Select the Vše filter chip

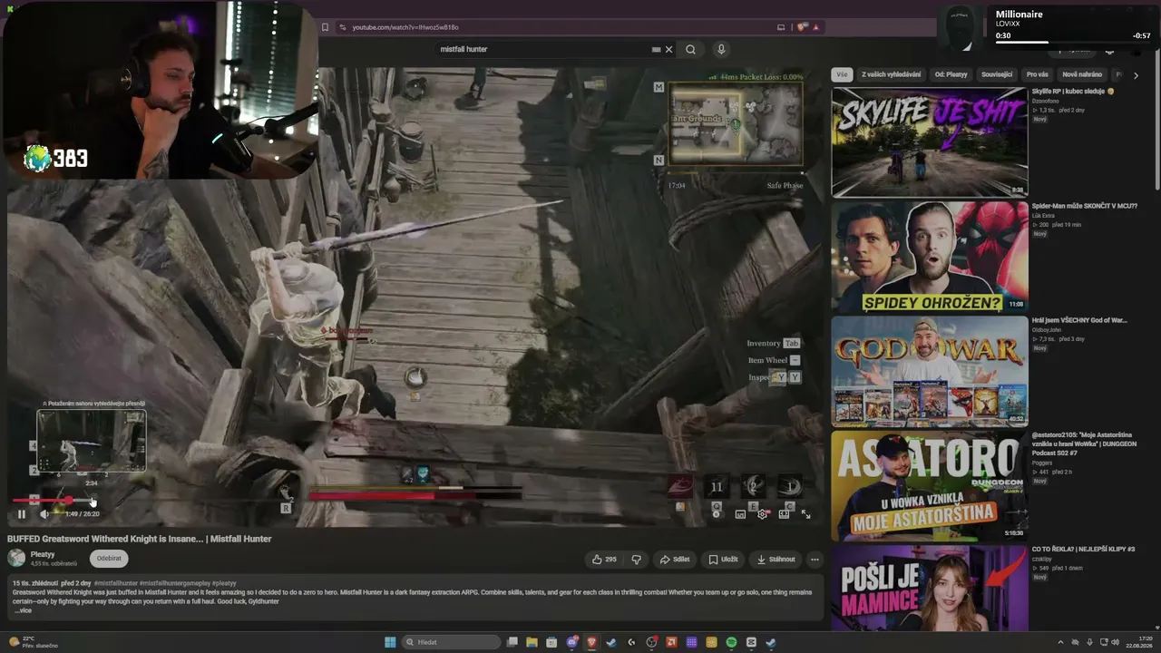coord(843,74)
